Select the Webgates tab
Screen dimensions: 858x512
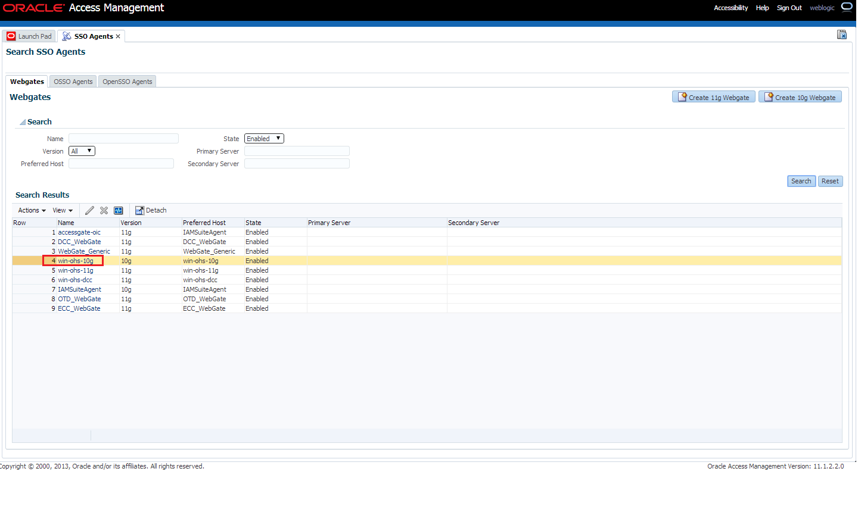(x=27, y=82)
